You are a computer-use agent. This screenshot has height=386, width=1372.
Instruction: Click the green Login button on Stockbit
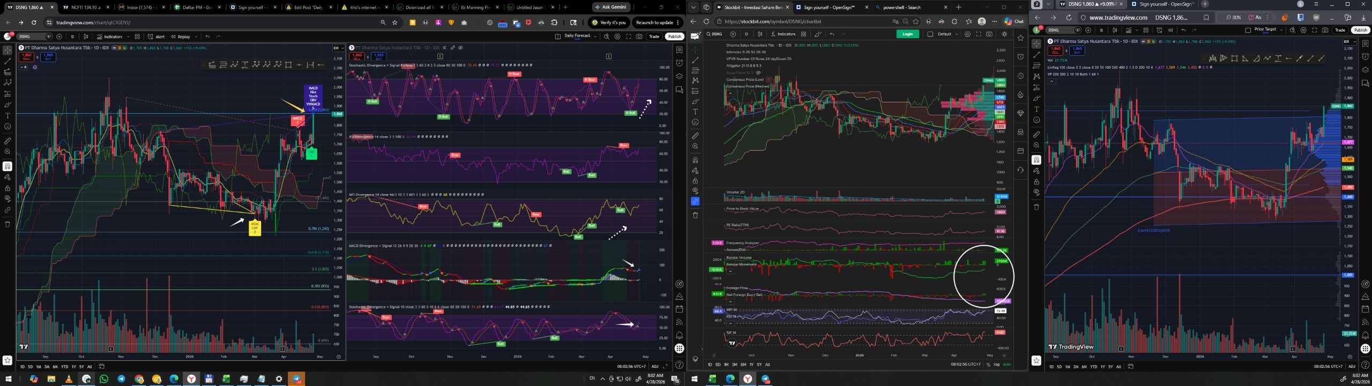(x=907, y=34)
